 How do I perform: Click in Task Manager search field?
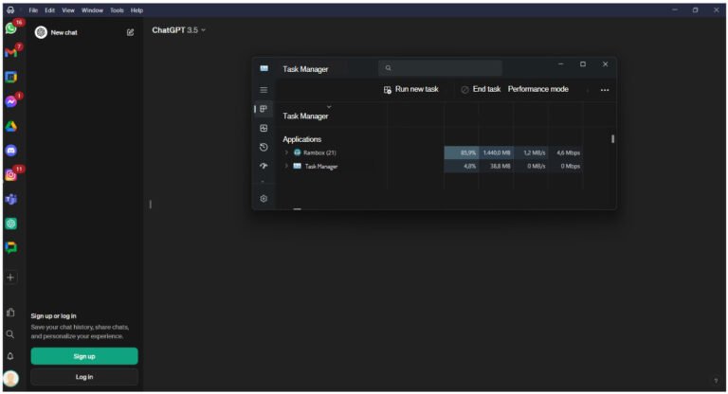point(440,68)
